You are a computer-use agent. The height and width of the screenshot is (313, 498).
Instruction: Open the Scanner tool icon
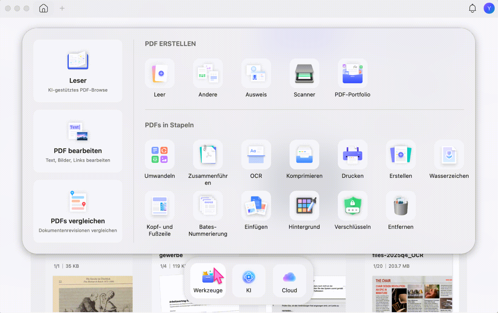304,73
